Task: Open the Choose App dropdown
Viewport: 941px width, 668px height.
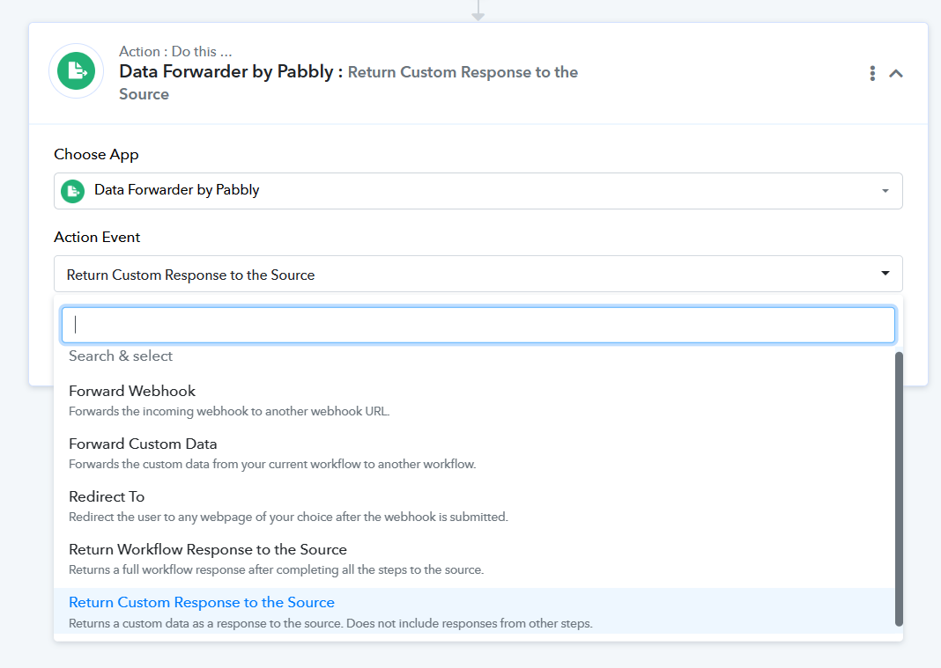Action: 478,191
